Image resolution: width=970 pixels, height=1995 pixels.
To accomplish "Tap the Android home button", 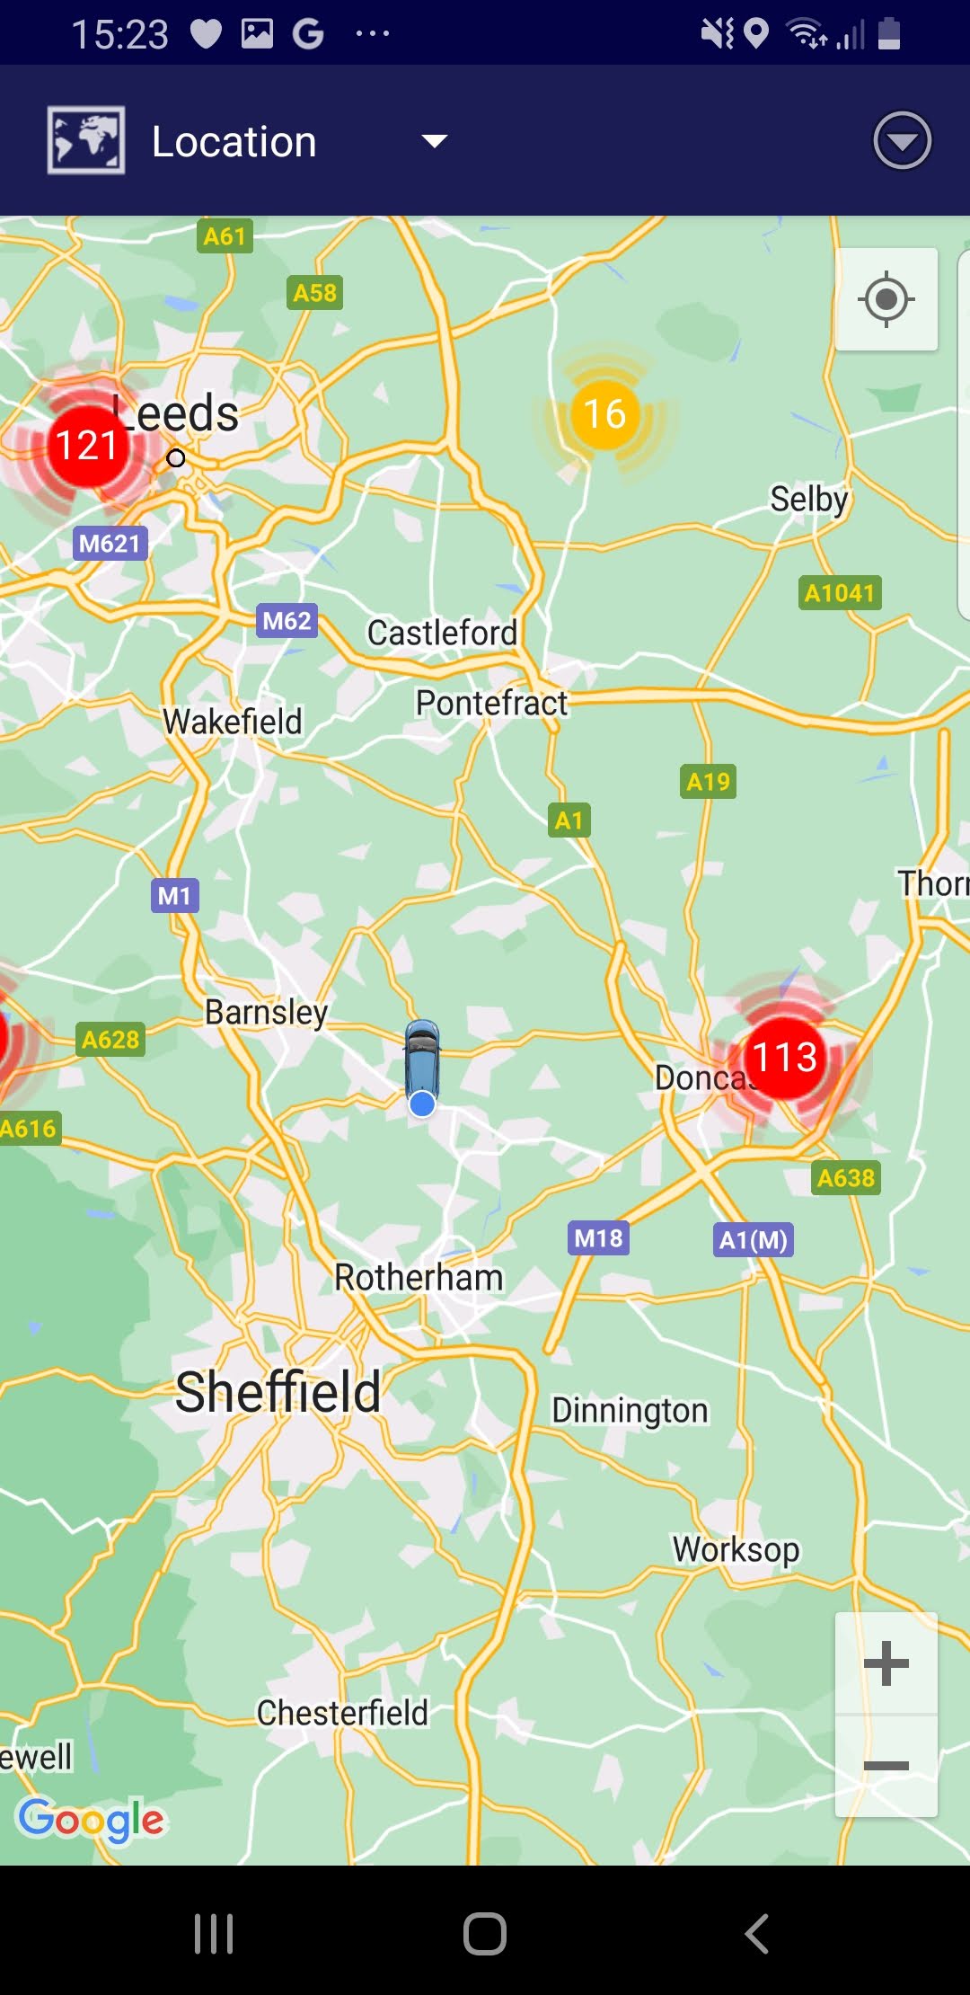I will pos(485,1933).
